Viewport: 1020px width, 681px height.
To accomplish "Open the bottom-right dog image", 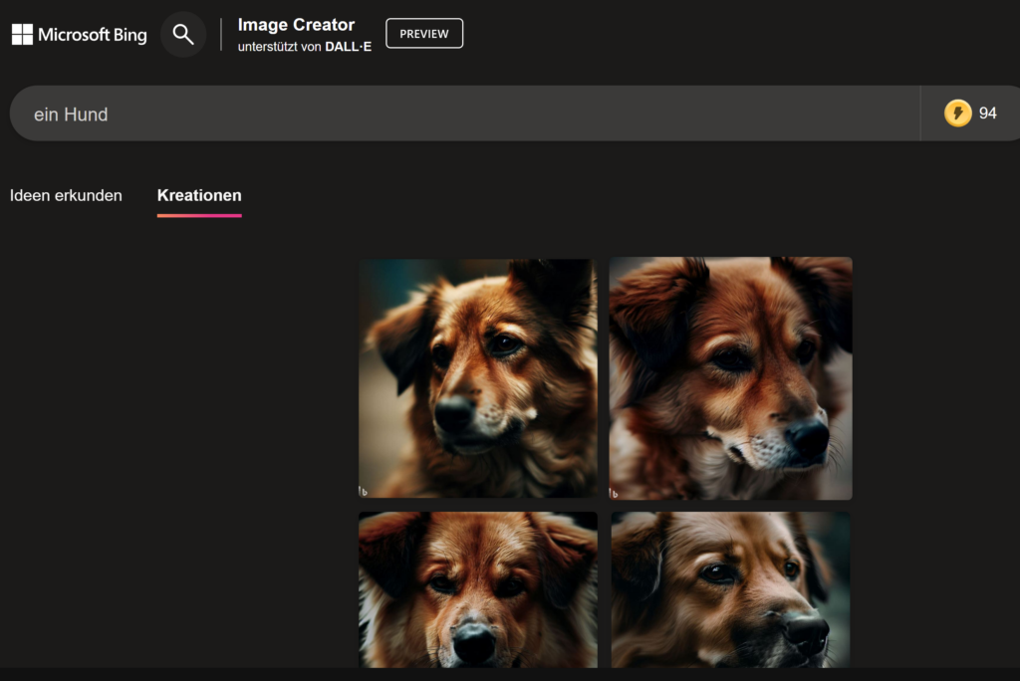I will point(730,589).
